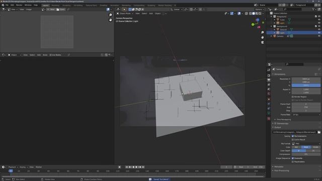Open the Tool properties tab icon
Image resolution: width=322 pixels, height=181 pixels.
click(x=269, y=70)
